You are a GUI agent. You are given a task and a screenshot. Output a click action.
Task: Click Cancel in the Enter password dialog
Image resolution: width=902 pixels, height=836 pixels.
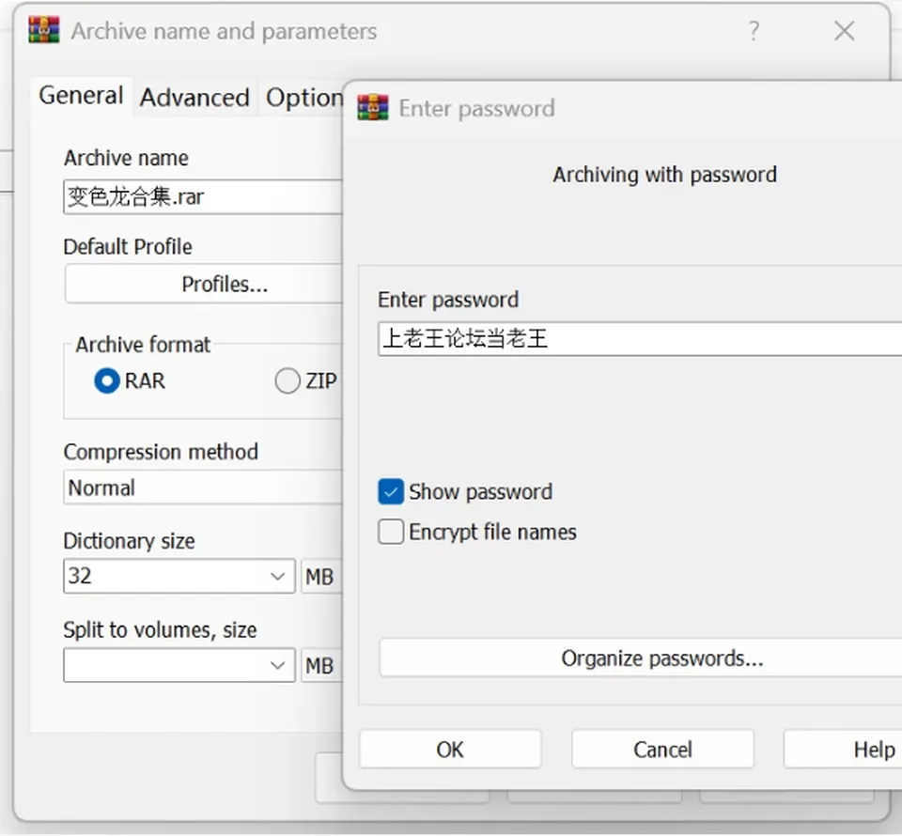(662, 750)
